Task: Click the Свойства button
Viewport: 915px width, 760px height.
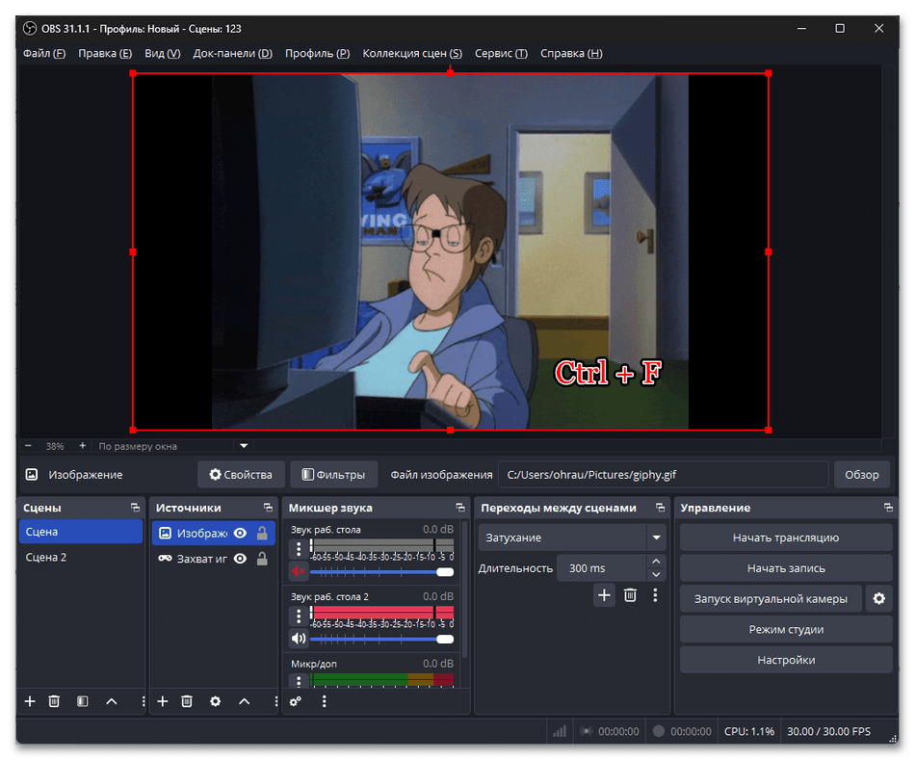Action: click(241, 475)
